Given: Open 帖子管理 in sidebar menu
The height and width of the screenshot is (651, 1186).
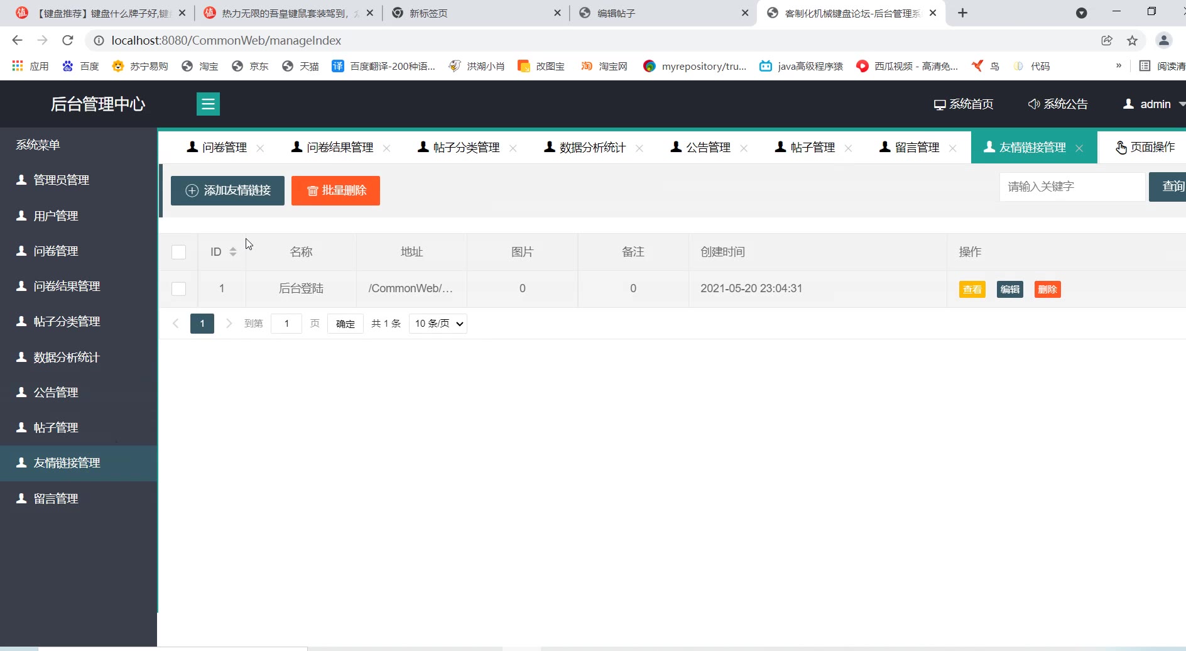Looking at the screenshot, I should [79, 428].
